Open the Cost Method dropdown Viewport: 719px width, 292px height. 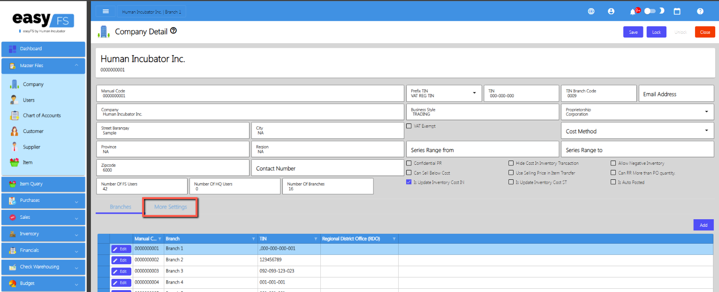point(637,131)
